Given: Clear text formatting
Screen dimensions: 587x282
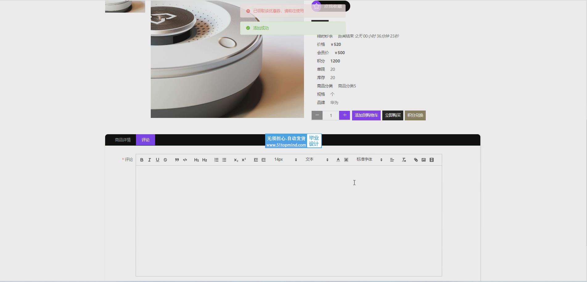Looking at the screenshot, I should click(404, 160).
